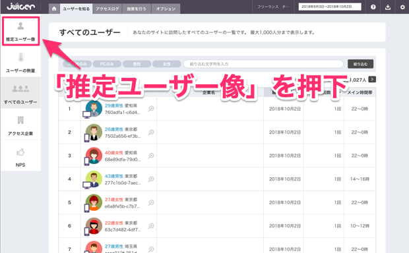
Task: Open 推定ユーザー像 in the sidebar
Action: coord(20,31)
